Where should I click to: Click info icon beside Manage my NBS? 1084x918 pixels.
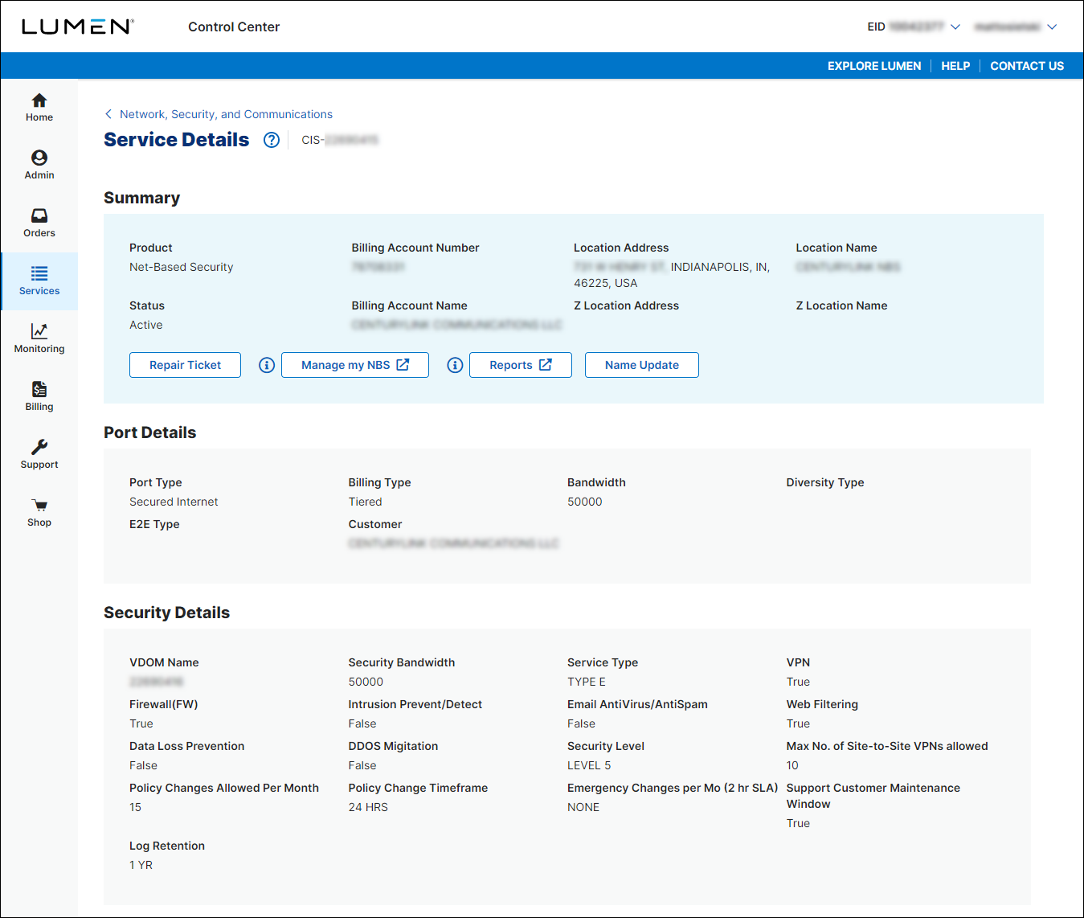coord(267,365)
